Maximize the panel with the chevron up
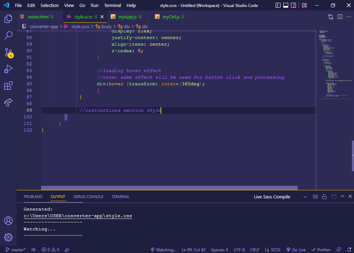354x253 pixels. (343, 196)
